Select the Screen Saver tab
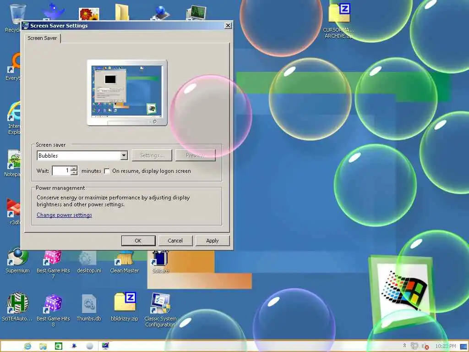The image size is (469, 352). coord(42,38)
